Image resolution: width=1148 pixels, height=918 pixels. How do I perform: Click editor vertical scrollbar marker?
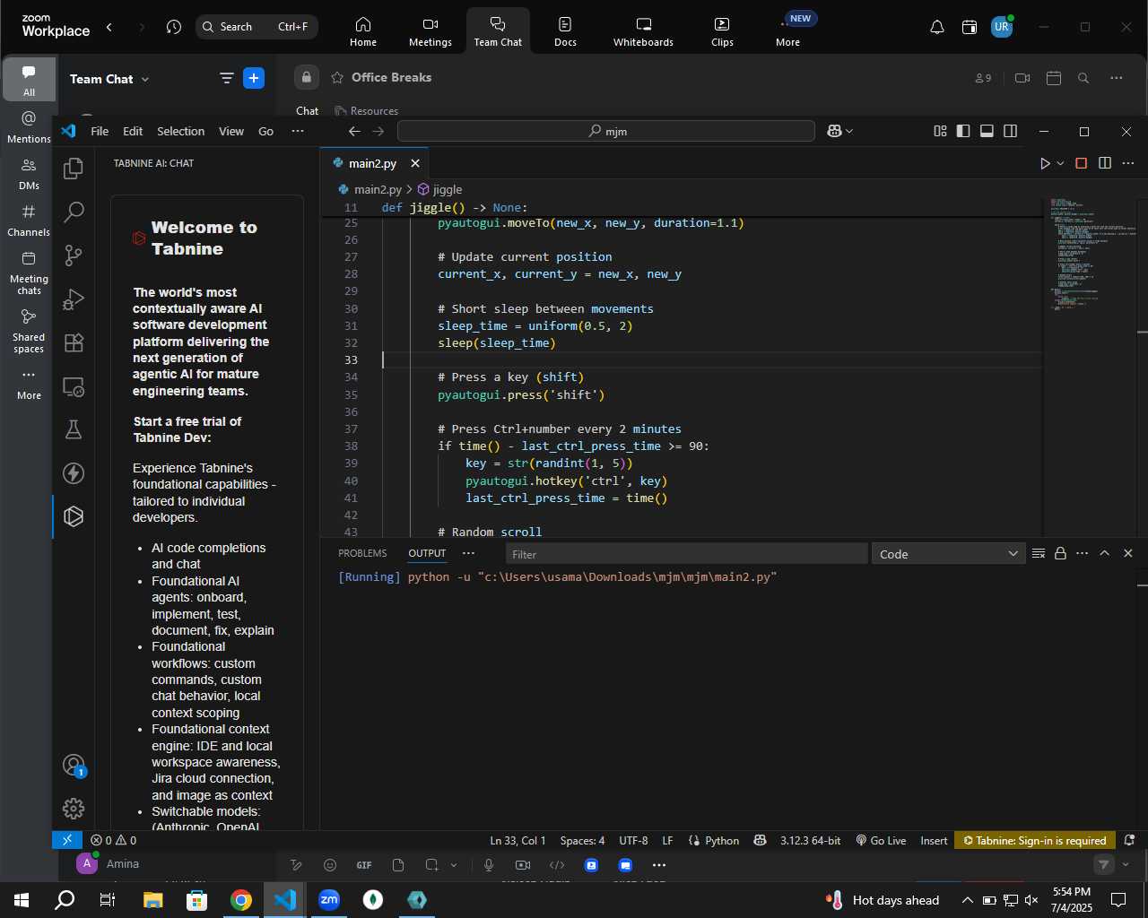(x=1143, y=333)
